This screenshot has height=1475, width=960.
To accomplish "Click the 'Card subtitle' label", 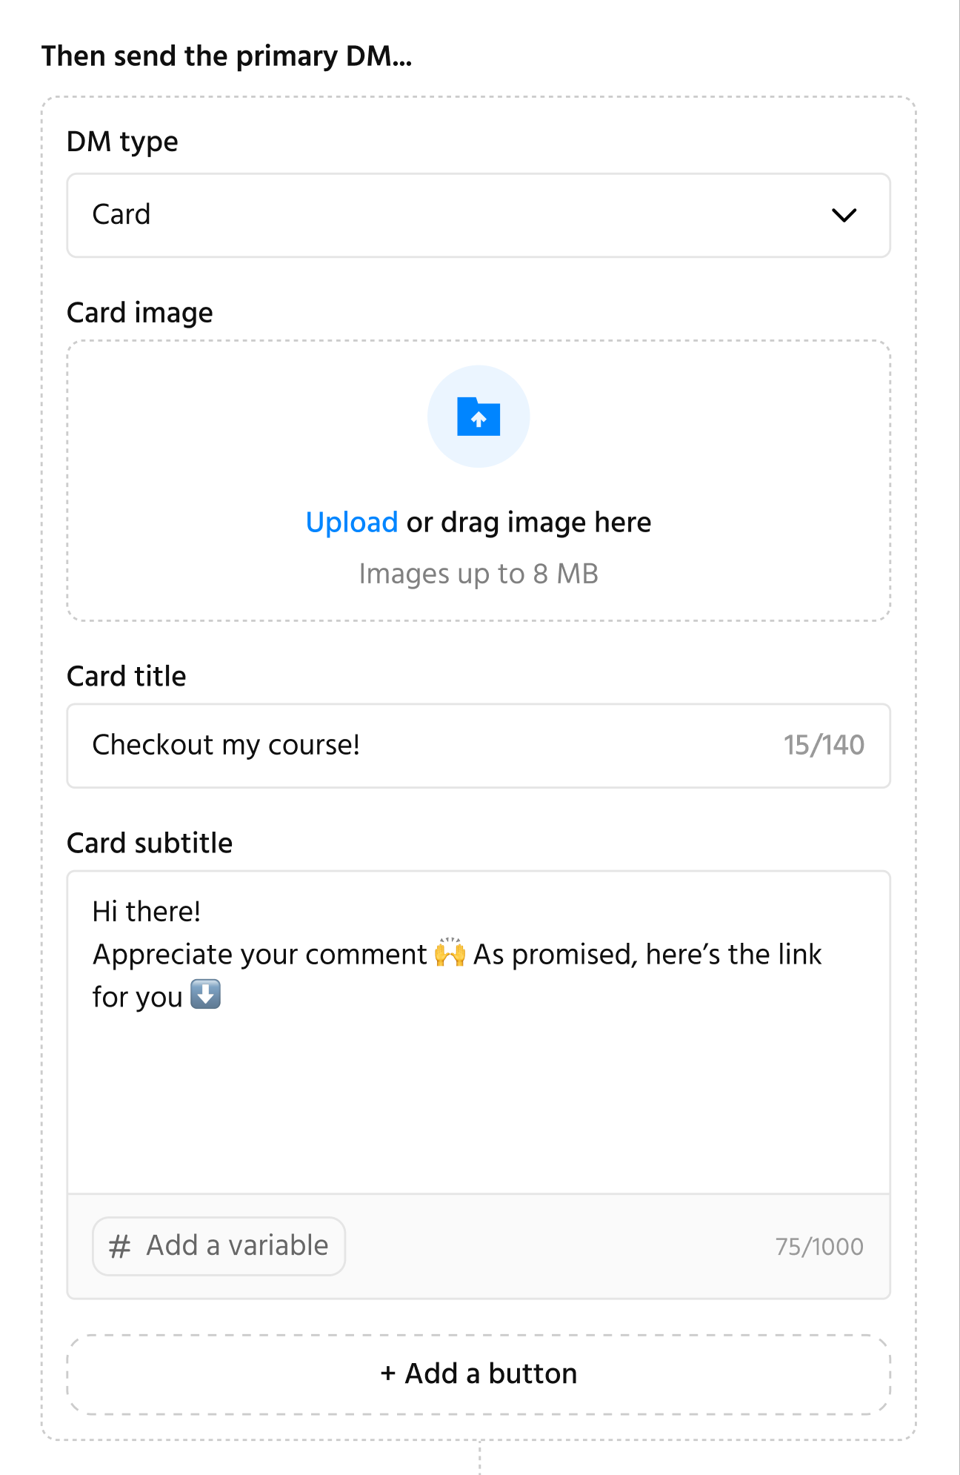I will click(x=150, y=843).
